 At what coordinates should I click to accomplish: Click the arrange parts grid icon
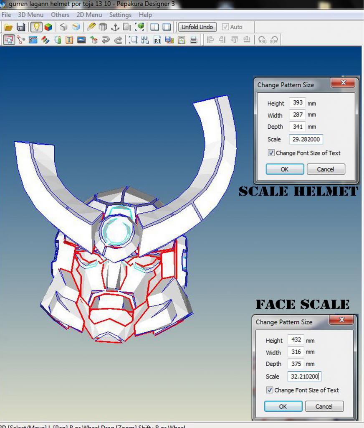145,40
